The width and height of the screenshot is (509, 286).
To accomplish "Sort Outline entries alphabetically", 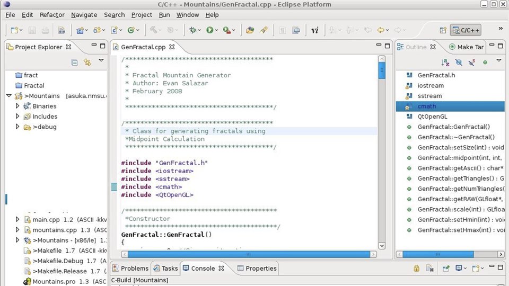I will click(445, 62).
